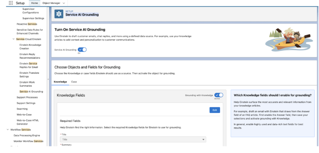The height and width of the screenshot is (153, 319).
Task: Open the Title field dropdown
Action: click(133, 139)
